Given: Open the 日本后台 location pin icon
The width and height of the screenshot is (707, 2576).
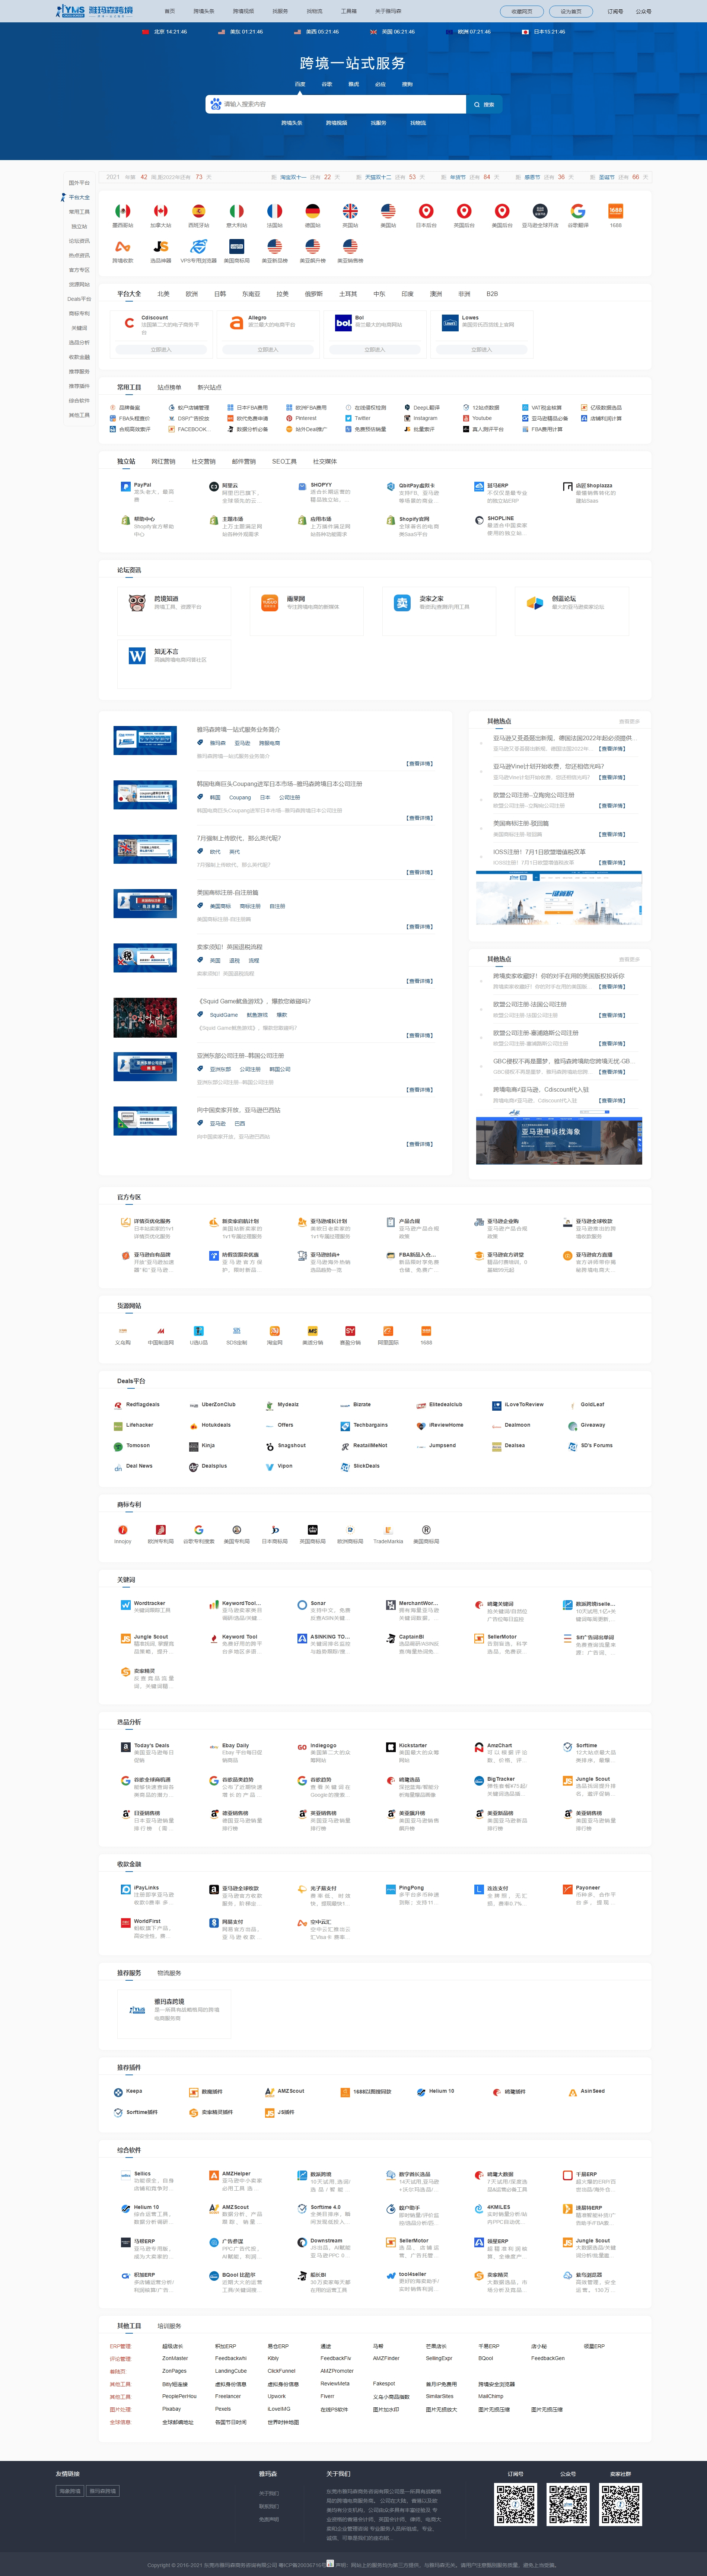Looking at the screenshot, I should (x=426, y=211).
